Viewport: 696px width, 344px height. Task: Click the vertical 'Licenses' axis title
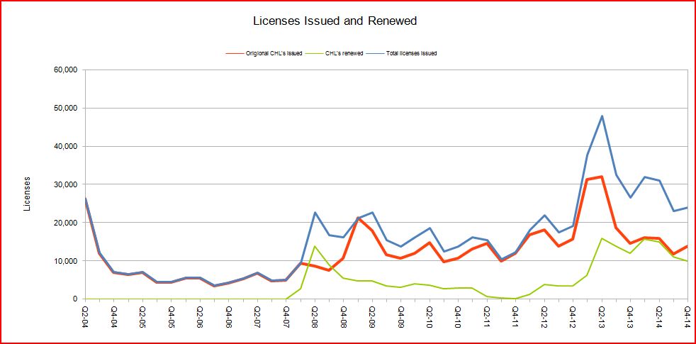[x=28, y=194]
